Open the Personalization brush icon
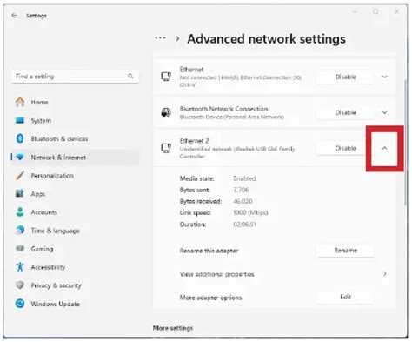The image size is (412, 342). [20, 176]
